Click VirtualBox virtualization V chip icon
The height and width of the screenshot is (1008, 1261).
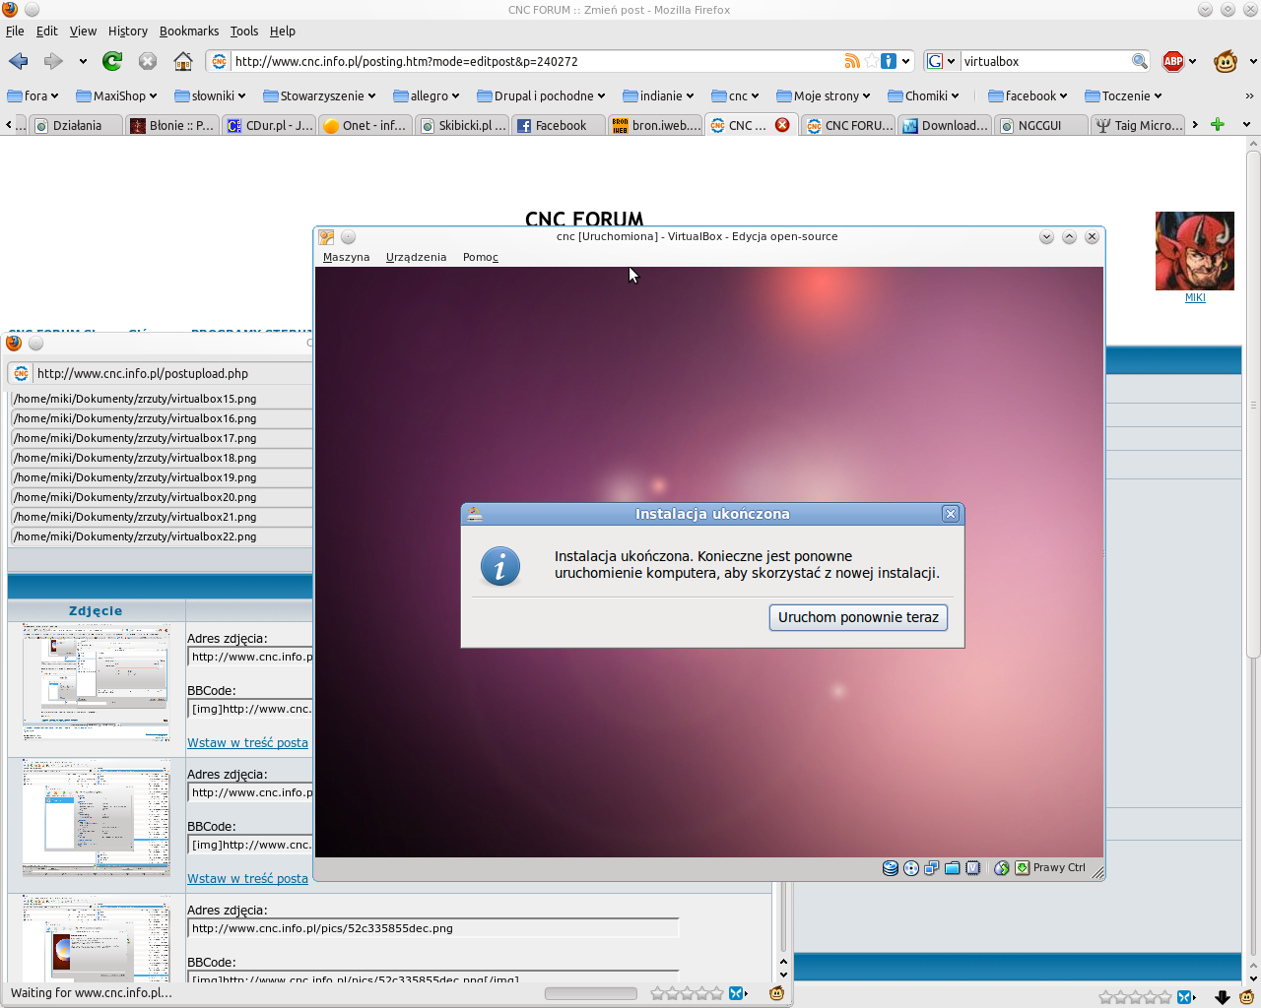pos(973,868)
